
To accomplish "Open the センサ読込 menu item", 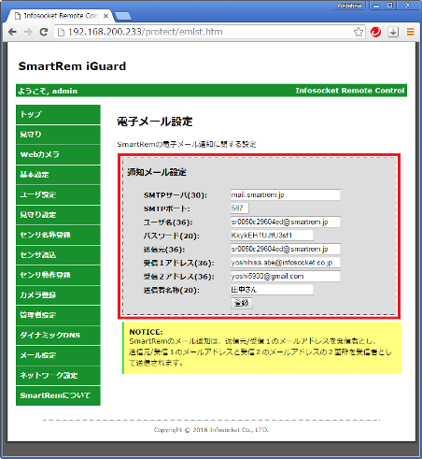I will point(58,255).
